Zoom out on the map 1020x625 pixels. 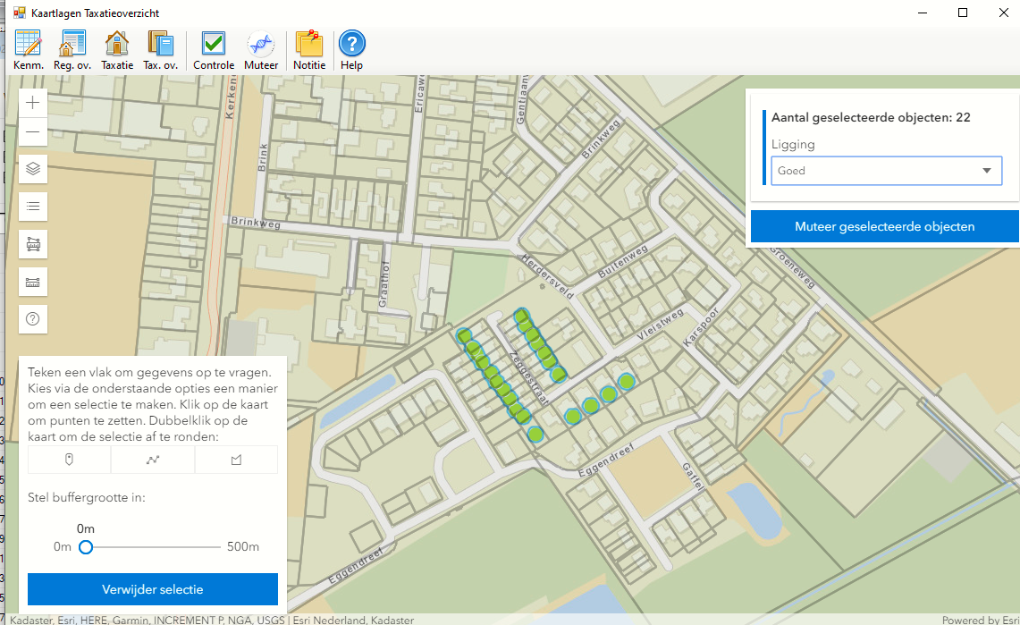point(33,133)
